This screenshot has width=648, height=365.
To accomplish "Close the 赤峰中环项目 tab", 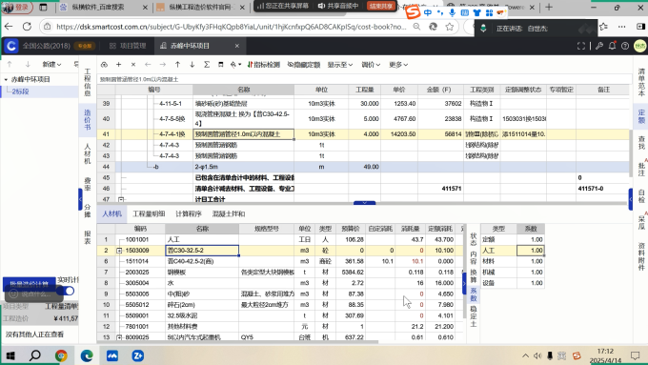I will 236,46.
